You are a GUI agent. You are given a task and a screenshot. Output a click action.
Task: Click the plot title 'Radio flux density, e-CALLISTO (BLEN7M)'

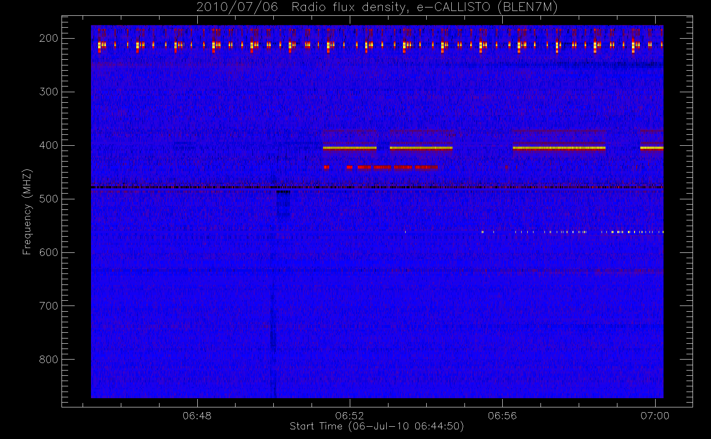pyautogui.click(x=424, y=7)
